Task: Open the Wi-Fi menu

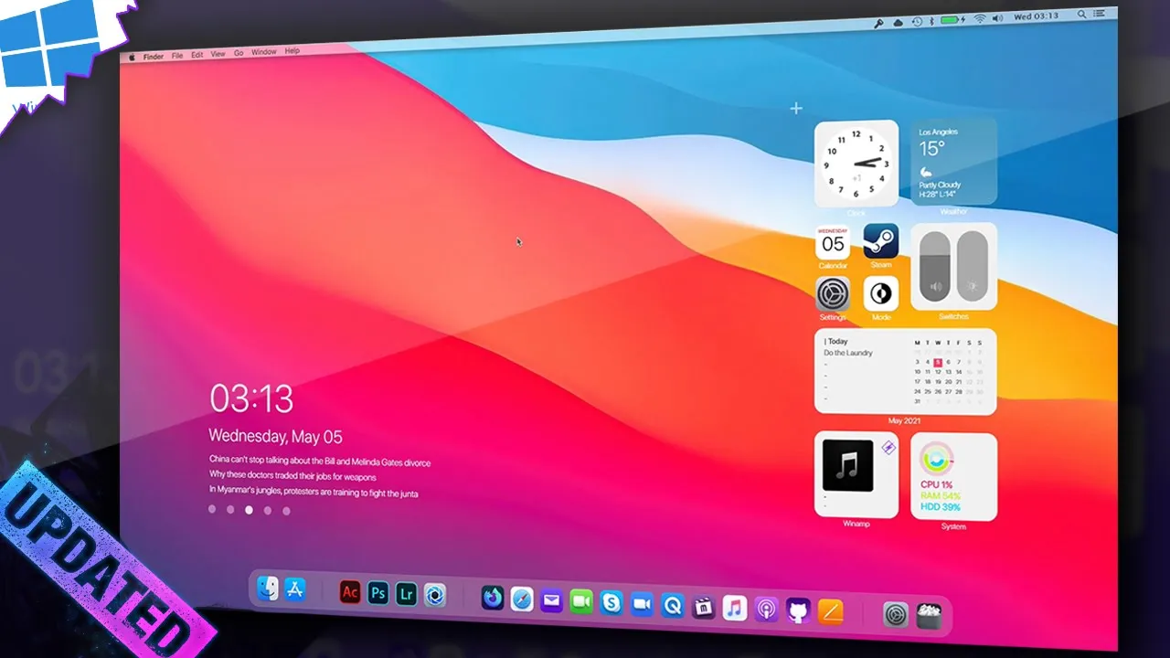Action: (x=979, y=18)
